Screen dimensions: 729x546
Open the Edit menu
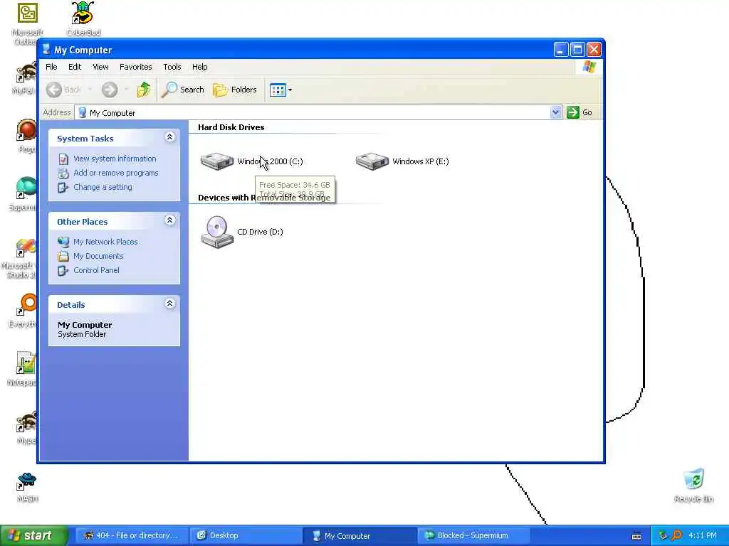(x=75, y=67)
